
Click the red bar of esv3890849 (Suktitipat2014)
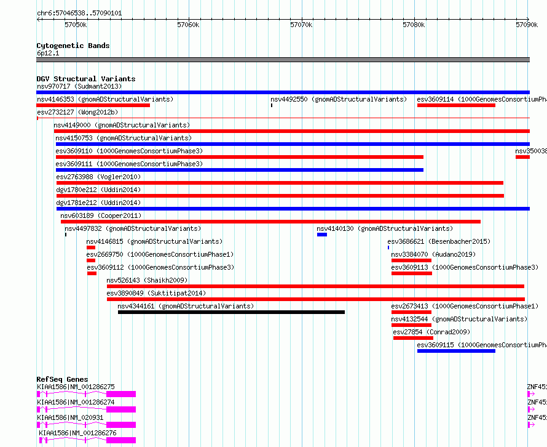click(x=316, y=299)
